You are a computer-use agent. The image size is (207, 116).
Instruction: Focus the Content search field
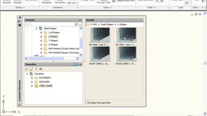pyautogui.click(x=49, y=24)
